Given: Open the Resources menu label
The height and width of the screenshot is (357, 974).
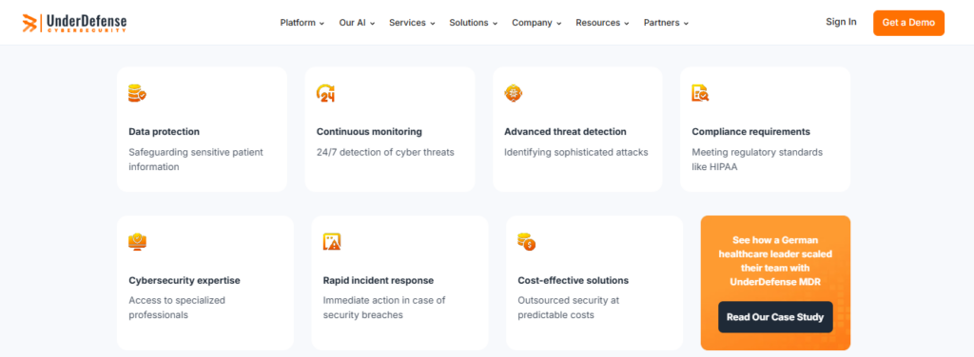Looking at the screenshot, I should (x=598, y=23).
